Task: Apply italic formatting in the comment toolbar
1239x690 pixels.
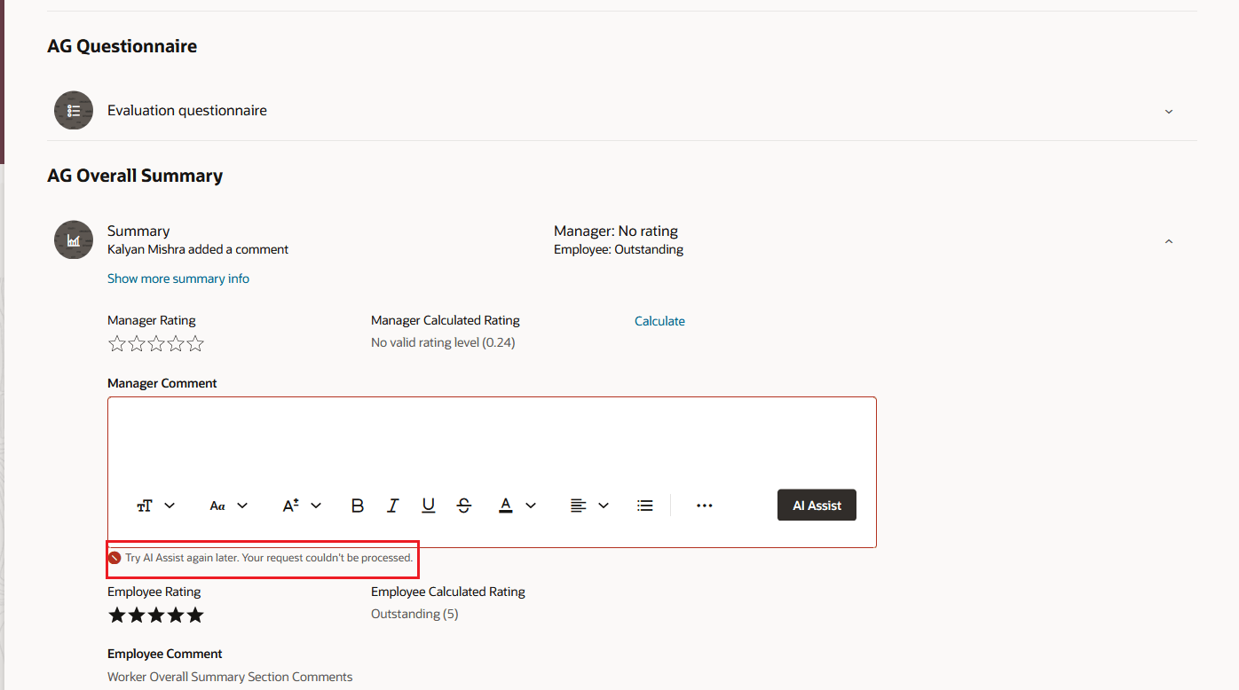Action: click(x=392, y=505)
